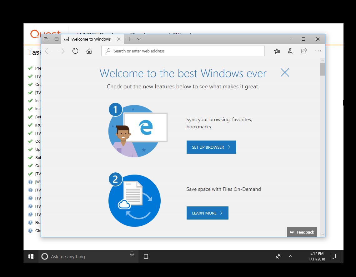Click the SET UP BROWSER button
Screen dimensions: 356x277
pyautogui.click(x=211, y=147)
